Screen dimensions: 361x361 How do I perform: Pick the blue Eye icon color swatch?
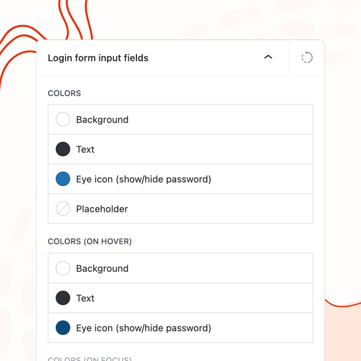63,179
